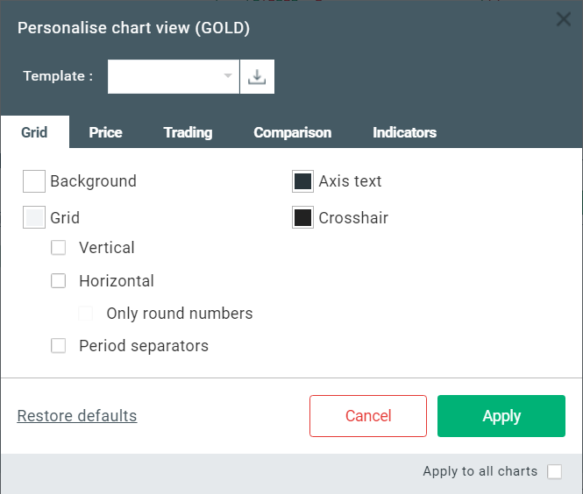The image size is (583, 494).
Task: Change the Axis text color swatch
Action: (x=302, y=181)
